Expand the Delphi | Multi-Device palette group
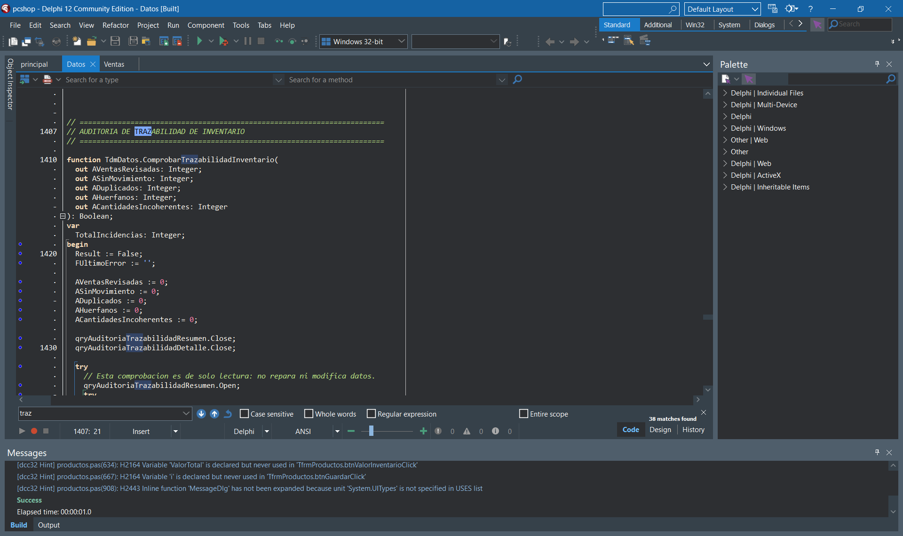Viewport: 903px width, 536px height. point(725,105)
